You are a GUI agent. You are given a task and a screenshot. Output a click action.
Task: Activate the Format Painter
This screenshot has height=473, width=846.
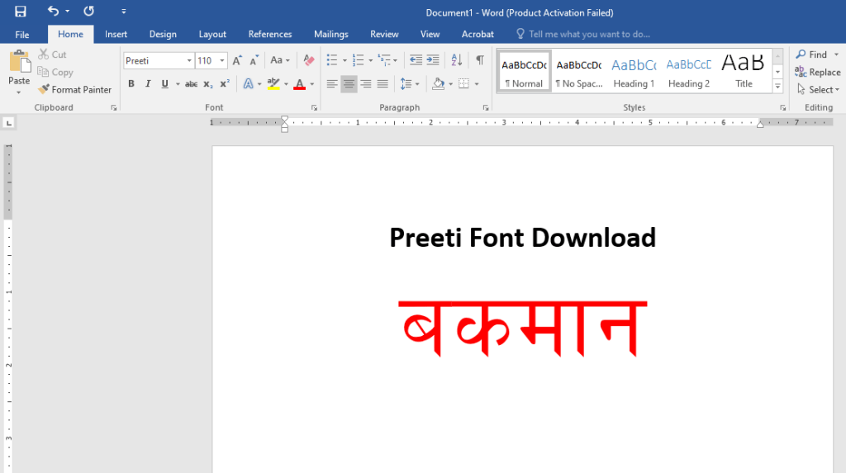[75, 89]
